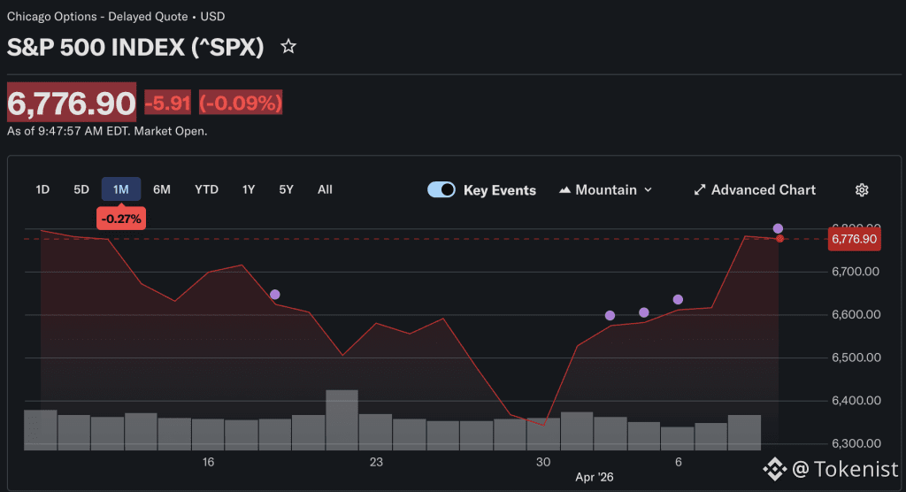The height and width of the screenshot is (492, 906).
Task: Click the topmost key event dot at chart's right end
Action: (x=778, y=228)
